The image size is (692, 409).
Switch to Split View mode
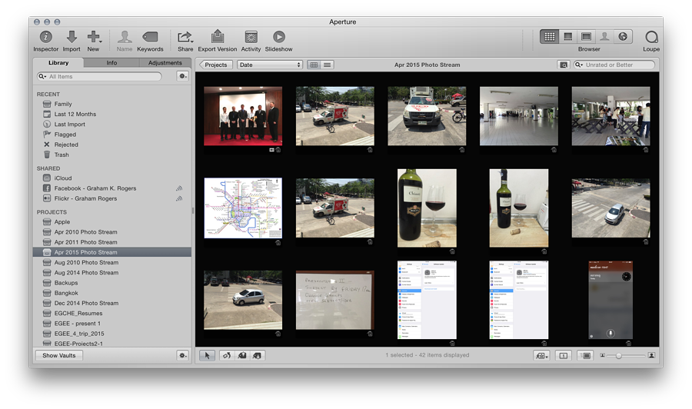pos(568,37)
